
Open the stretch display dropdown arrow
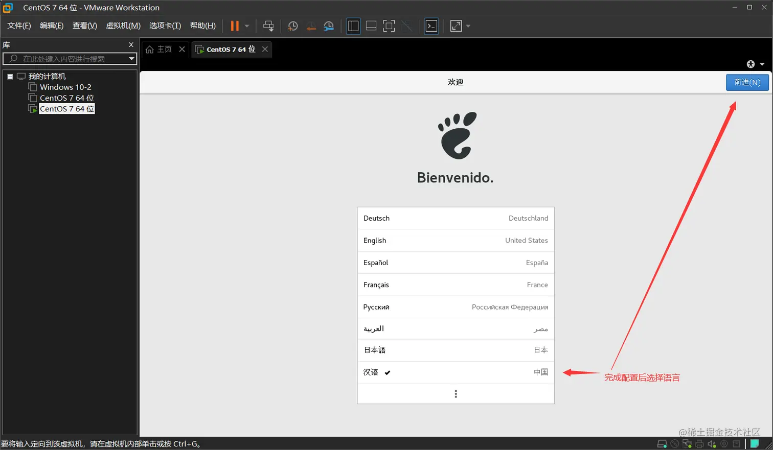click(x=468, y=26)
